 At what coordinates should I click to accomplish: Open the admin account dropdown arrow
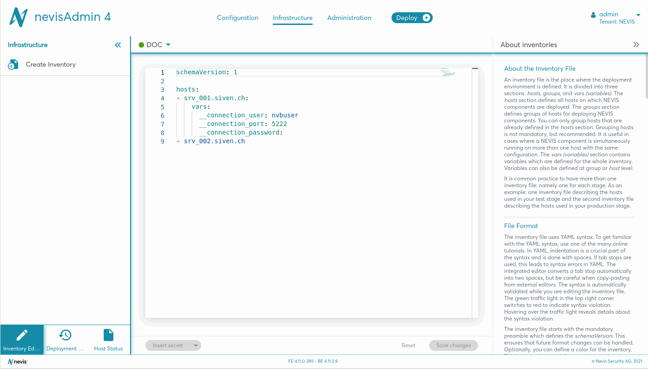(x=638, y=15)
